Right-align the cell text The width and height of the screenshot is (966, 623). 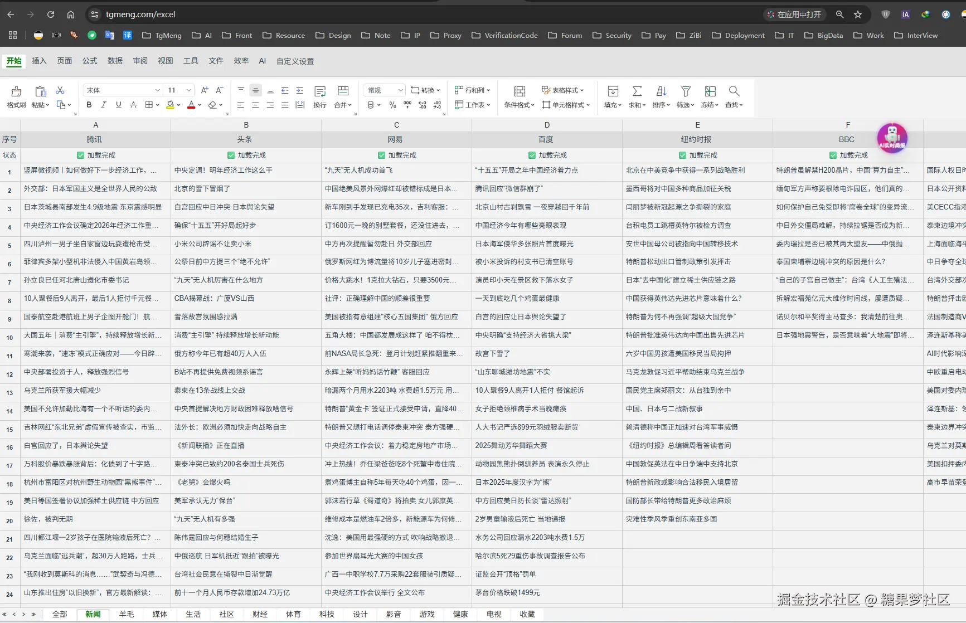[x=270, y=105]
